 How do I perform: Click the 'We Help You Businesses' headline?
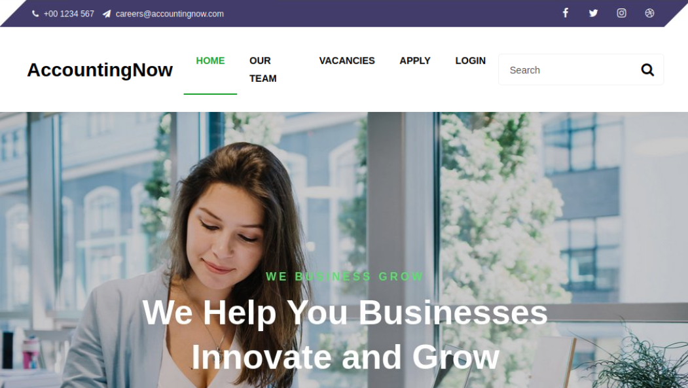[x=345, y=313]
